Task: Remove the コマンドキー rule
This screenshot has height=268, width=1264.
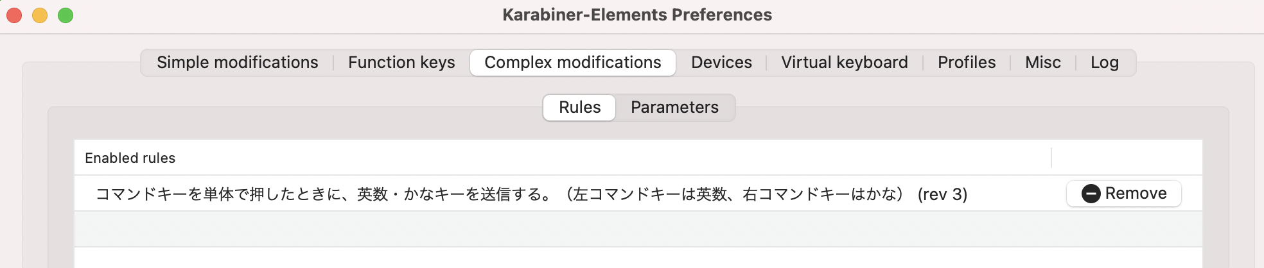Action: point(1124,194)
